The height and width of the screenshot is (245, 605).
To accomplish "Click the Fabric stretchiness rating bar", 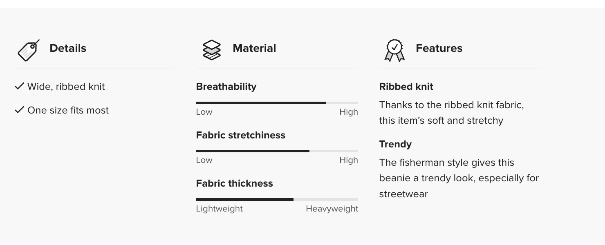I will click(277, 151).
